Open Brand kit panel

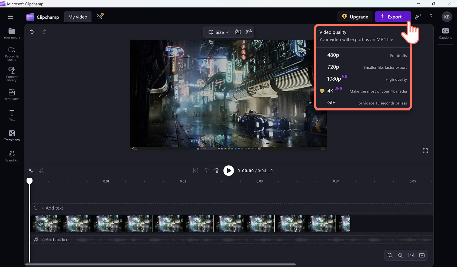click(x=12, y=156)
